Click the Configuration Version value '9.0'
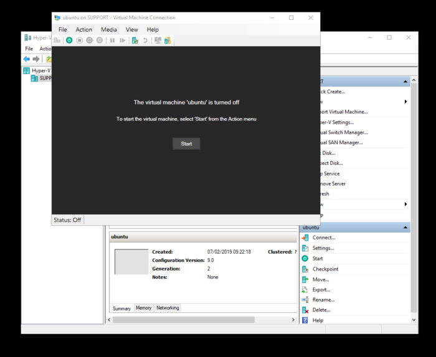The height and width of the screenshot is (357, 436). pos(211,261)
